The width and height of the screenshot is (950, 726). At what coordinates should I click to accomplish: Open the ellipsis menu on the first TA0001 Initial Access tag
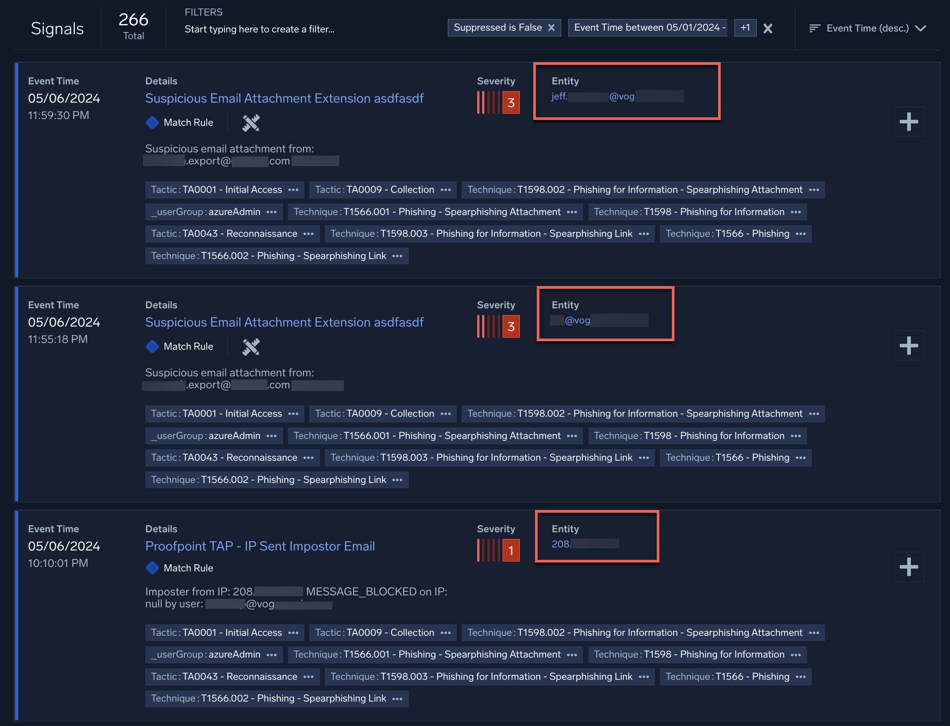point(293,190)
